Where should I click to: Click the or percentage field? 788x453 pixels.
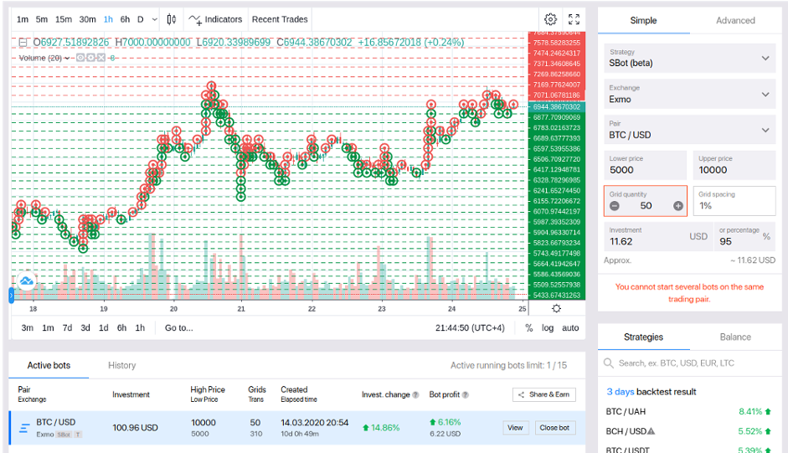(744, 237)
